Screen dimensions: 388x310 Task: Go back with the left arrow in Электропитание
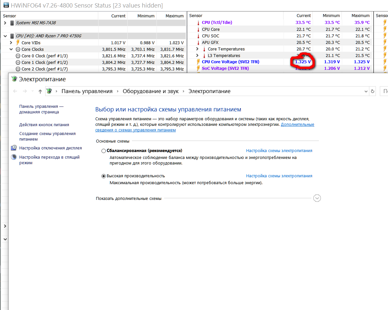point(15,91)
